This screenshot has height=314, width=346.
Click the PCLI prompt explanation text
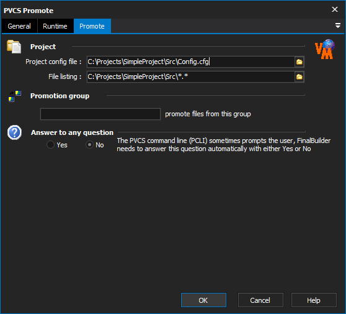(x=223, y=145)
